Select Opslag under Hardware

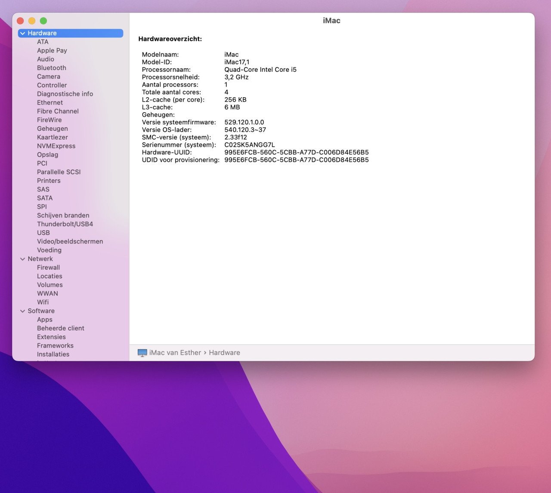[x=47, y=154]
